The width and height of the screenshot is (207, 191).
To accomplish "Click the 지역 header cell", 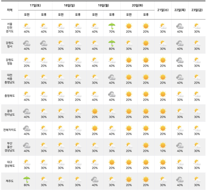I will pyautogui.click(x=10, y=10).
